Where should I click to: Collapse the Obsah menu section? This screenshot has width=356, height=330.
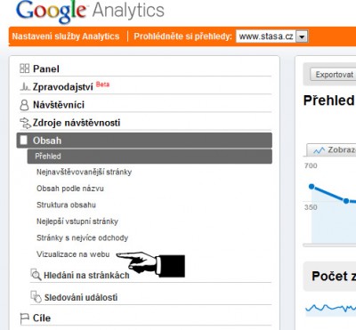(x=144, y=141)
